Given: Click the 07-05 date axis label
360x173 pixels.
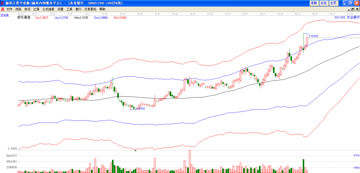Looking at the screenshot, I should pos(350,14).
